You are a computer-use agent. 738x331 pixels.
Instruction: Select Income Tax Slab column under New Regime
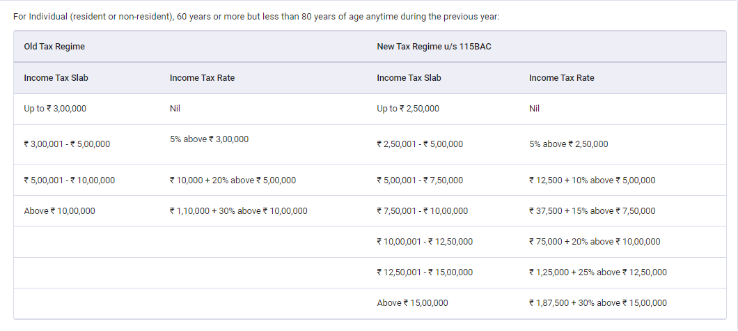(x=409, y=78)
